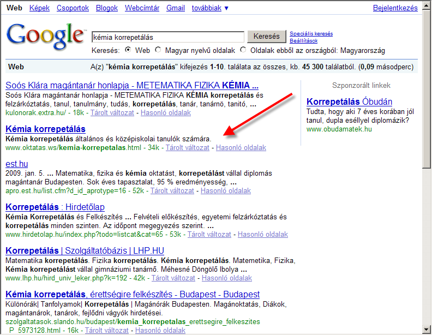Open Blogok in top navigation
The image size is (432, 335).
pyautogui.click(x=107, y=8)
